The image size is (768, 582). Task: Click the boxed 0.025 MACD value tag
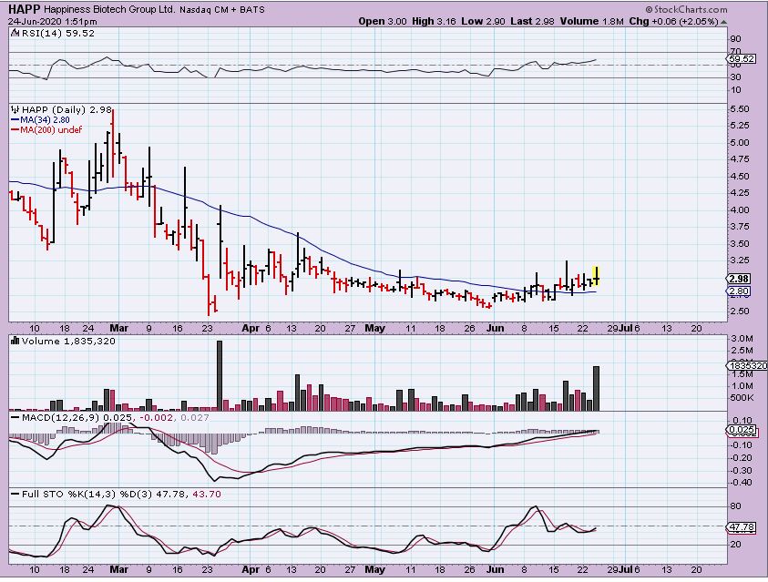point(741,430)
